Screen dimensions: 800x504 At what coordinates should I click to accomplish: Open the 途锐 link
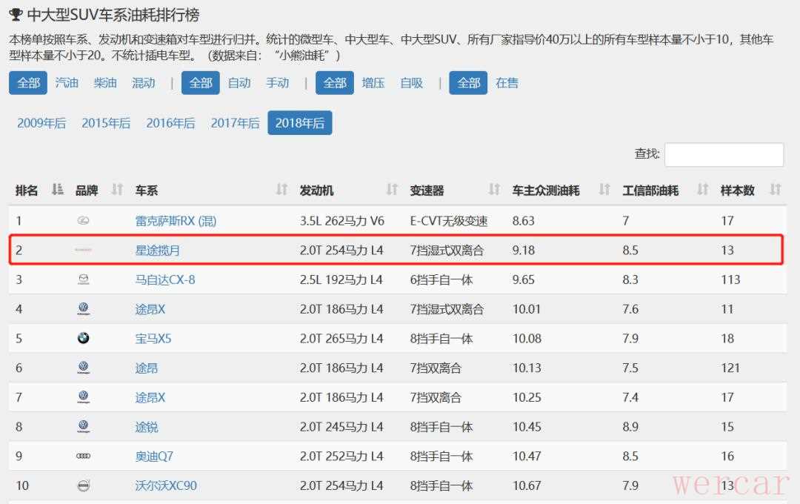[147, 427]
